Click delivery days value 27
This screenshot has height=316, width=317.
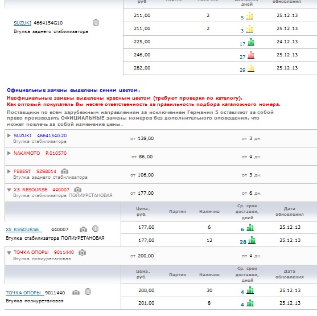tap(242, 57)
